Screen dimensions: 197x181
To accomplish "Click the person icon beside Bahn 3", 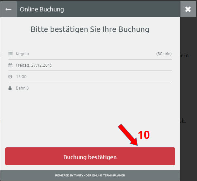I will point(10,88).
